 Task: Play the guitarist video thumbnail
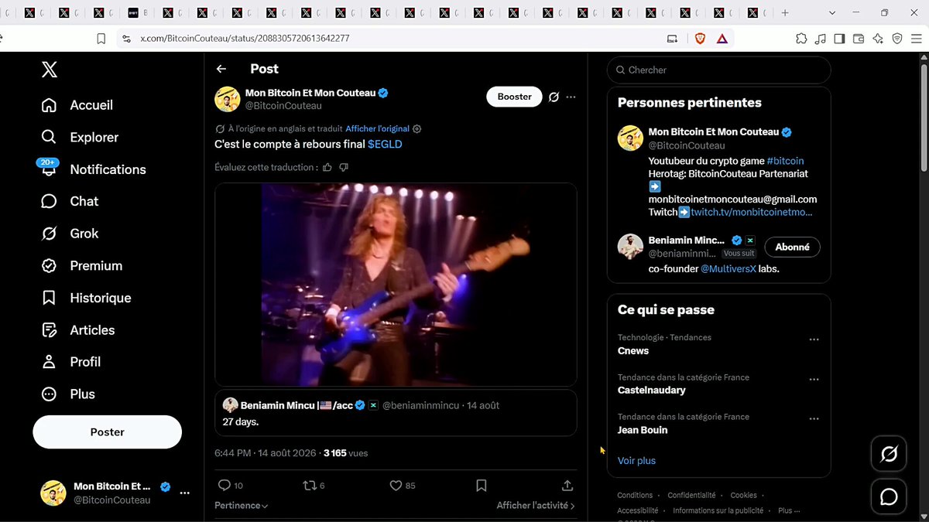point(396,285)
